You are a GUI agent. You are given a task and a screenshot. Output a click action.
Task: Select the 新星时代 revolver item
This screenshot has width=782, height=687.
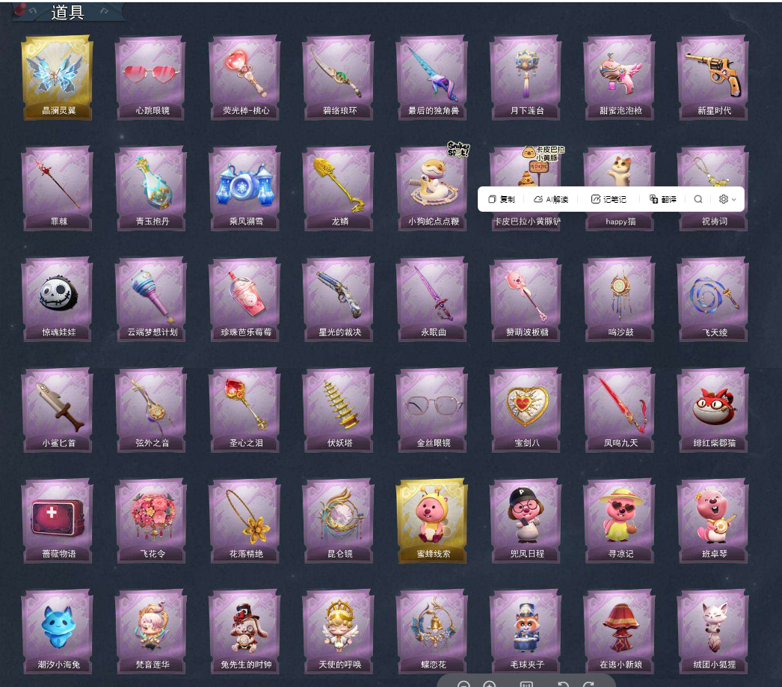pos(713,77)
